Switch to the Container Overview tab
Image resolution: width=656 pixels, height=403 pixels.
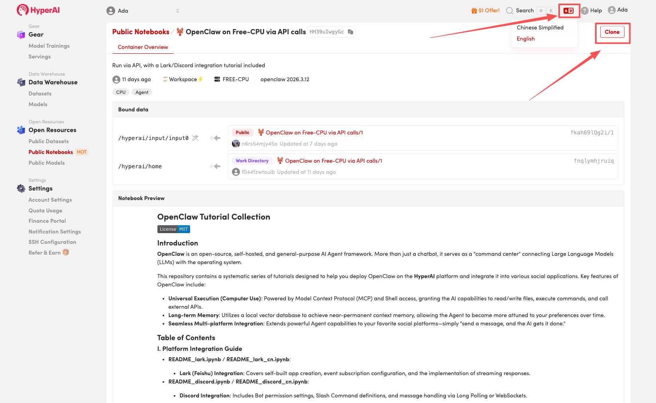pos(143,47)
